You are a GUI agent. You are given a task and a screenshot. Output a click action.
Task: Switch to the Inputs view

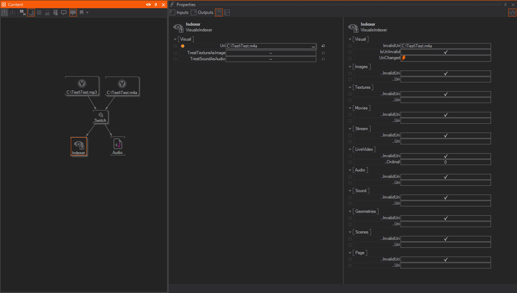pyautogui.click(x=179, y=12)
